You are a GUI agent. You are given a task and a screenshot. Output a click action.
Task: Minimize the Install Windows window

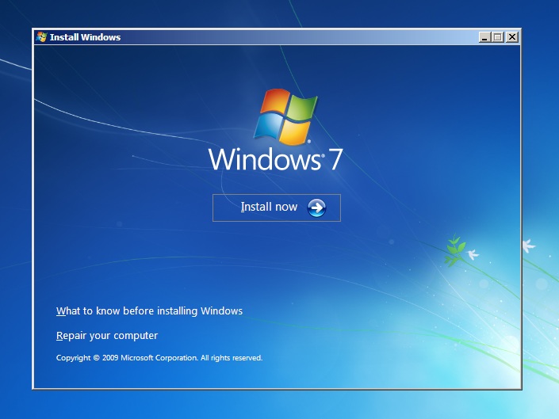pos(484,37)
